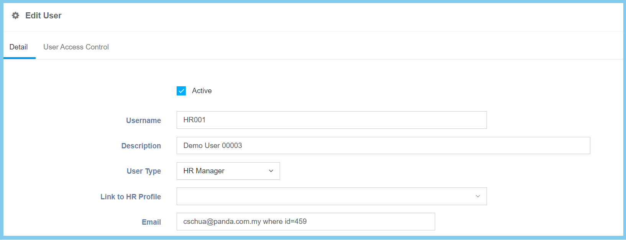Click the chevron arrow in User Type

(x=271, y=171)
